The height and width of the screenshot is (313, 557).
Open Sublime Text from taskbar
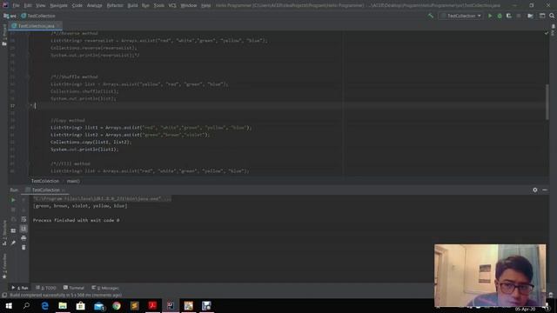[x=135, y=306]
